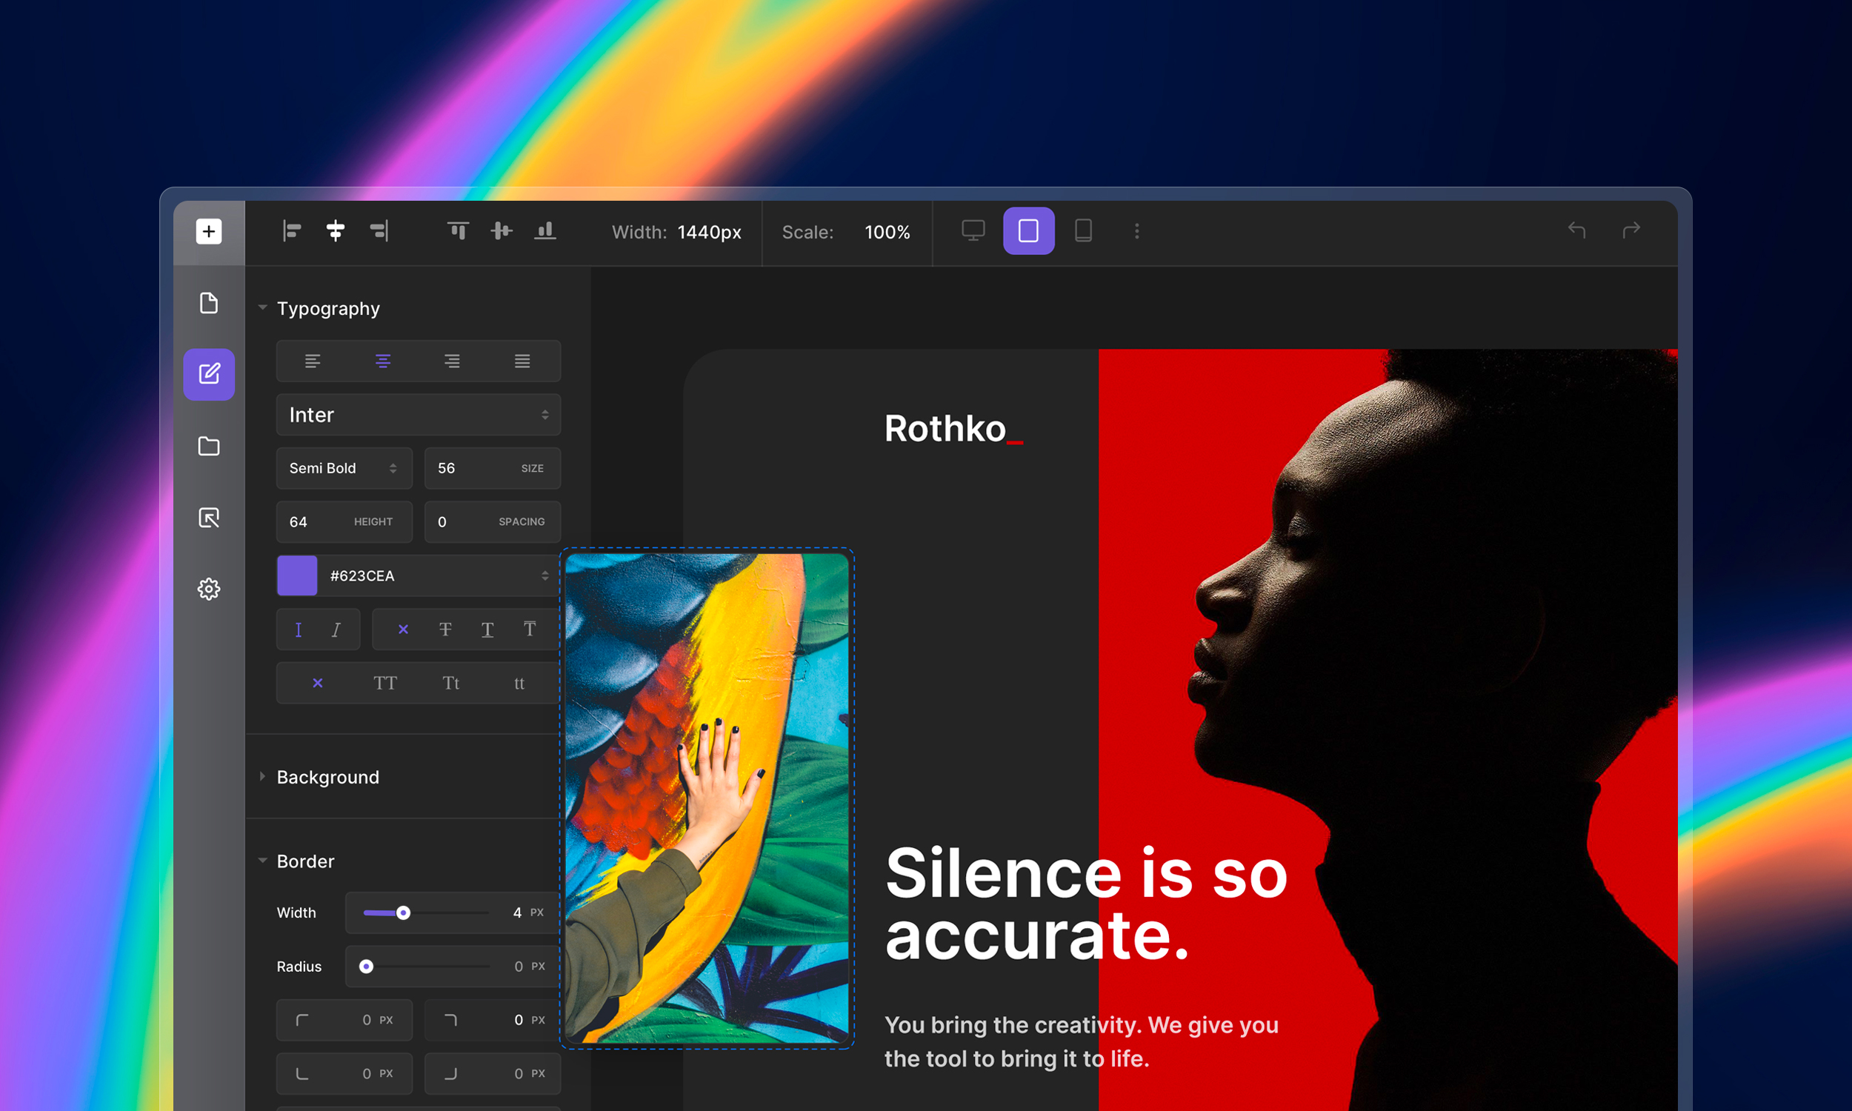Switch to mobile phone preview
The height and width of the screenshot is (1111, 1852).
(x=1083, y=230)
